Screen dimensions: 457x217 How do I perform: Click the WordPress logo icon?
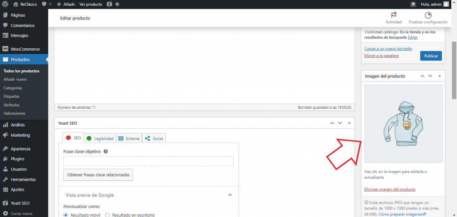coord(5,4)
